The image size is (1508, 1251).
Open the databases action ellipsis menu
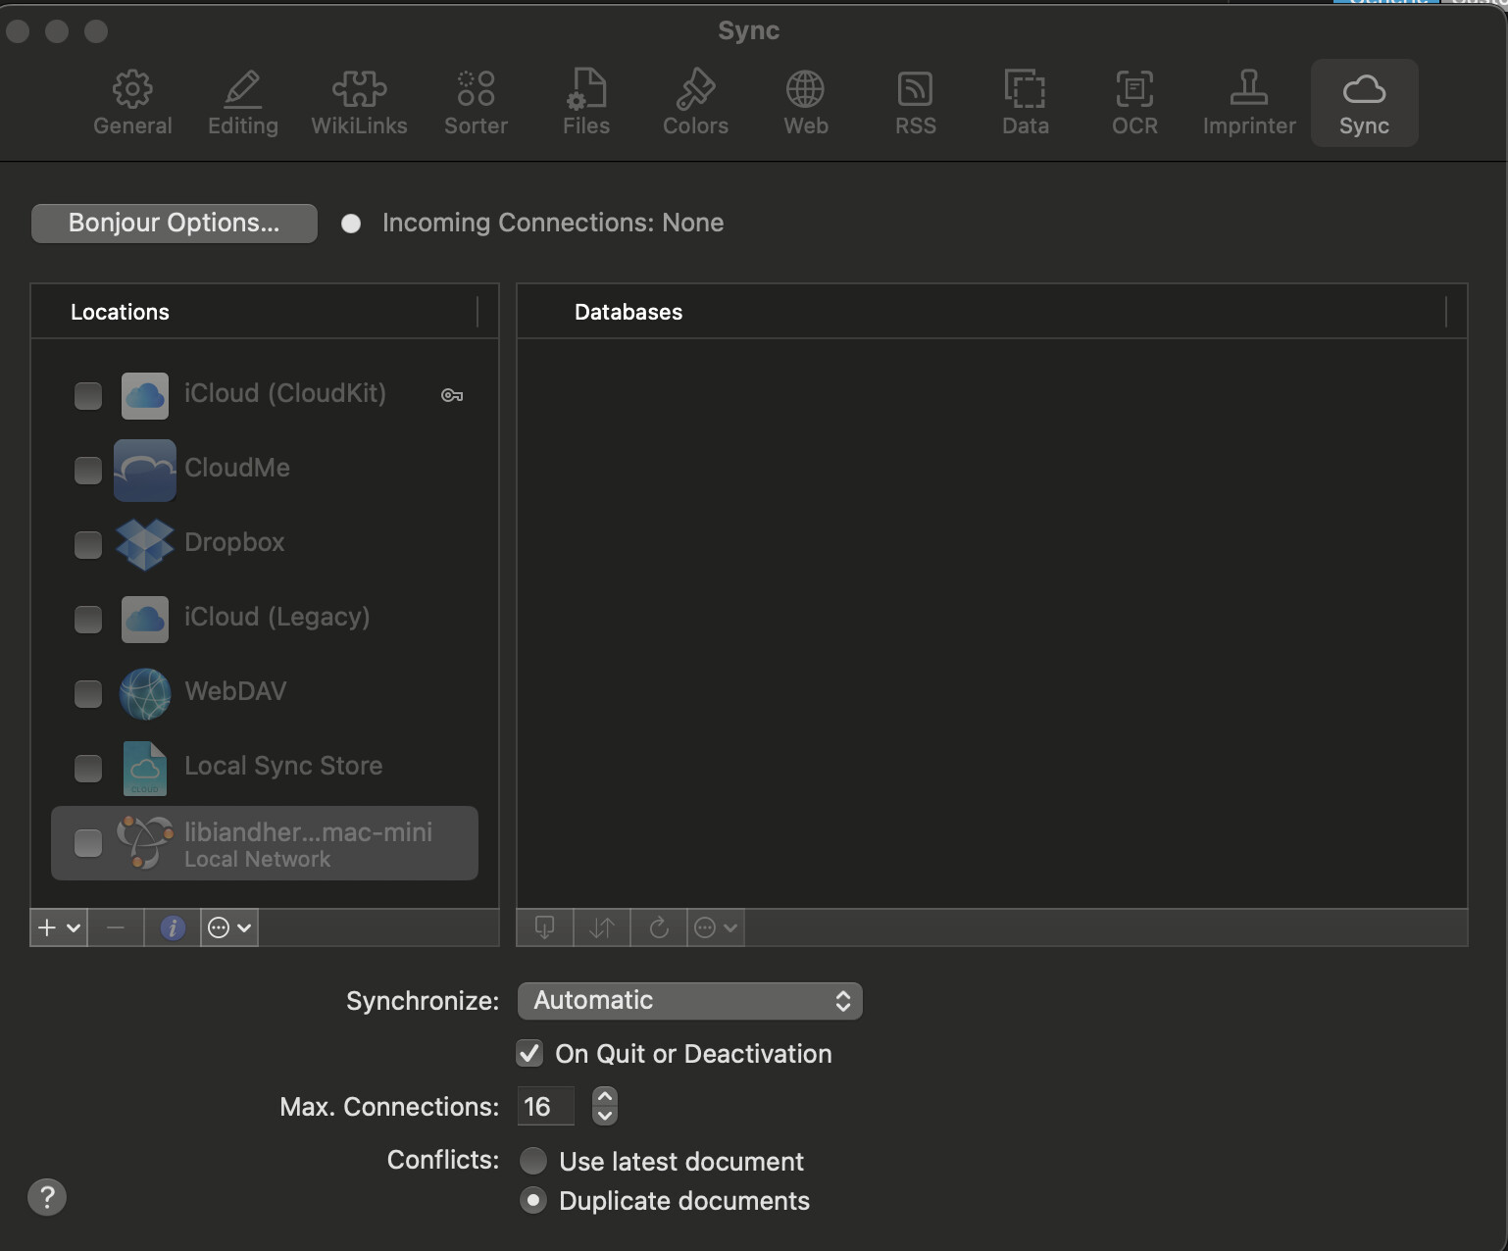(x=716, y=927)
